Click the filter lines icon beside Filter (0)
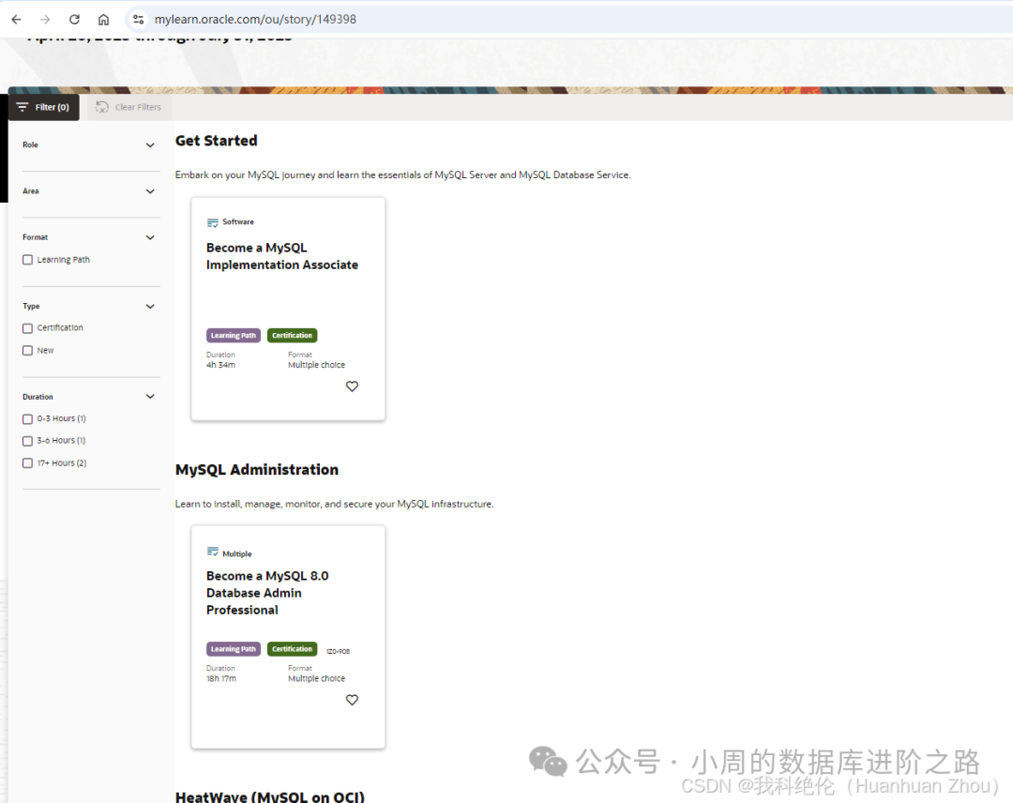Screen dimensions: 1013x803 coord(23,107)
